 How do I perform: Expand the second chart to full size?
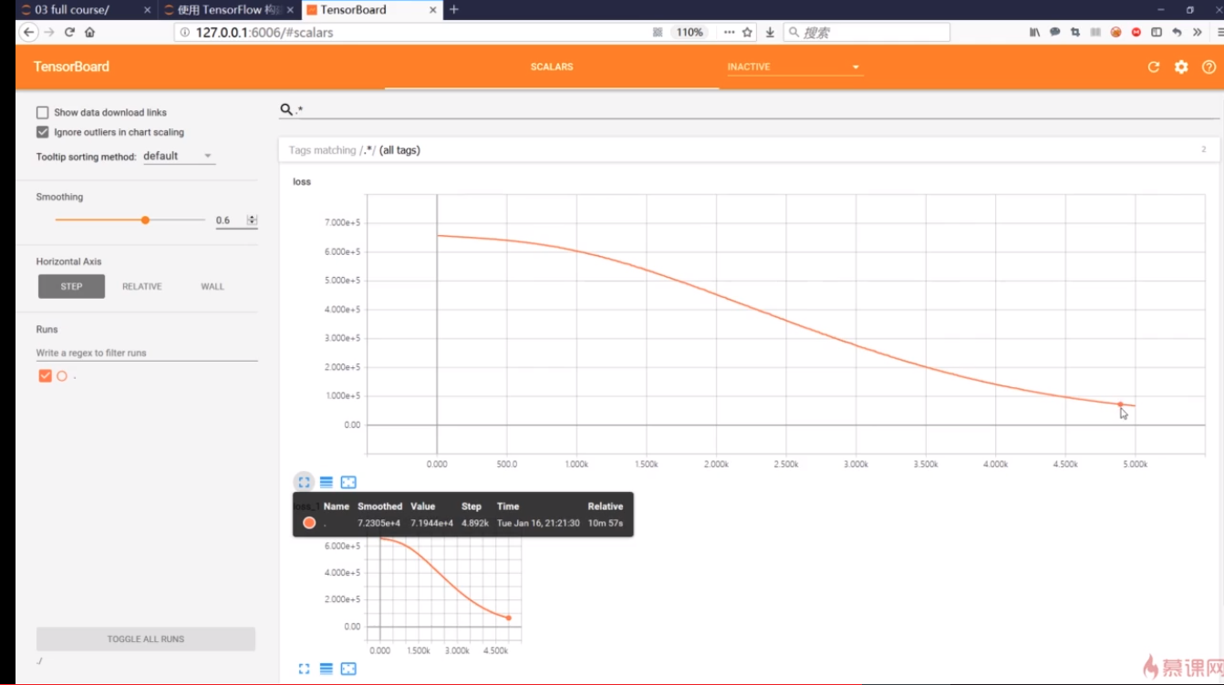(x=305, y=669)
